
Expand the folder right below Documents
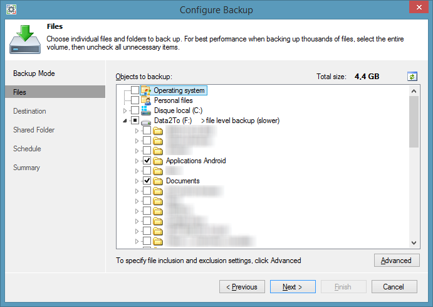[x=137, y=191]
